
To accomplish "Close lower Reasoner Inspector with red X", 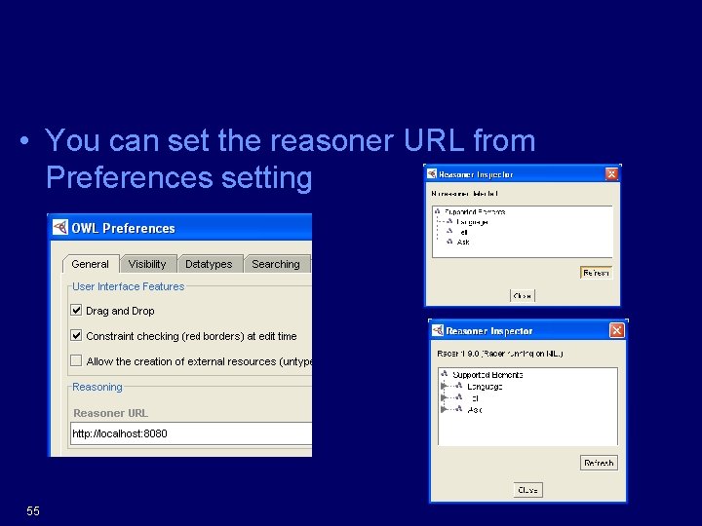I will 616,330.
